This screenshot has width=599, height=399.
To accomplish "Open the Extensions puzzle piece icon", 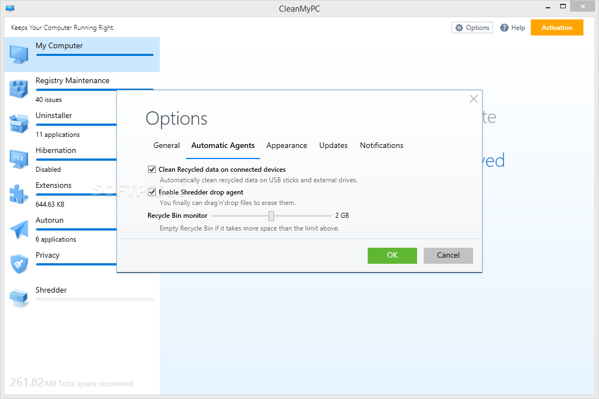I will [x=19, y=194].
